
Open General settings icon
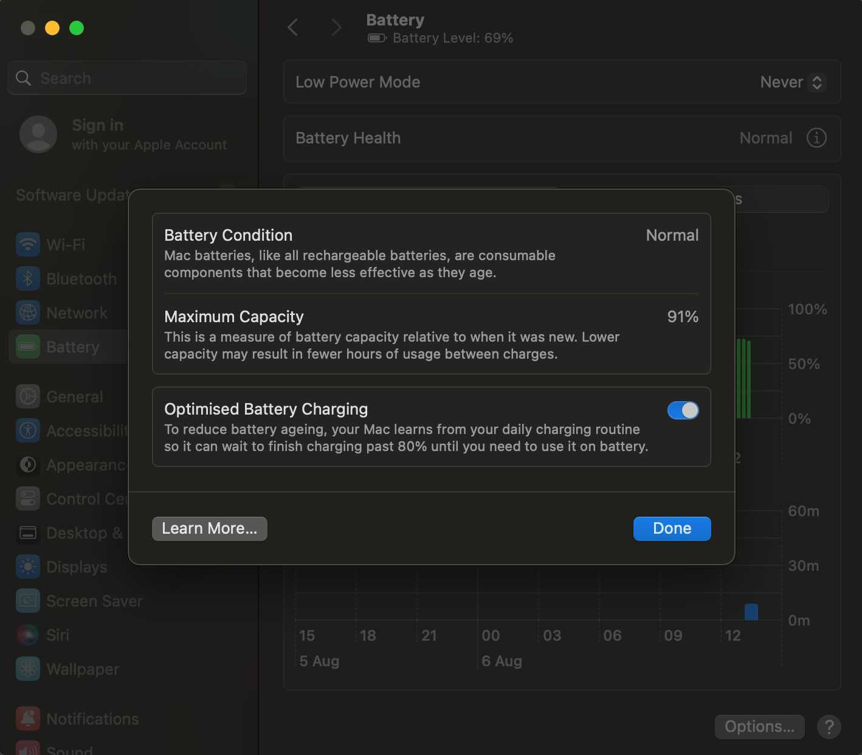27,396
